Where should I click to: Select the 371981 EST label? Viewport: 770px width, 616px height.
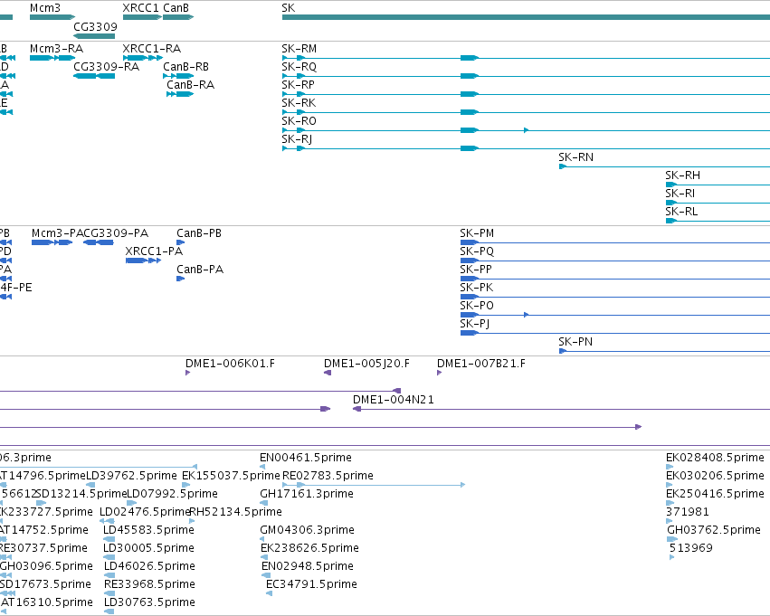point(688,512)
